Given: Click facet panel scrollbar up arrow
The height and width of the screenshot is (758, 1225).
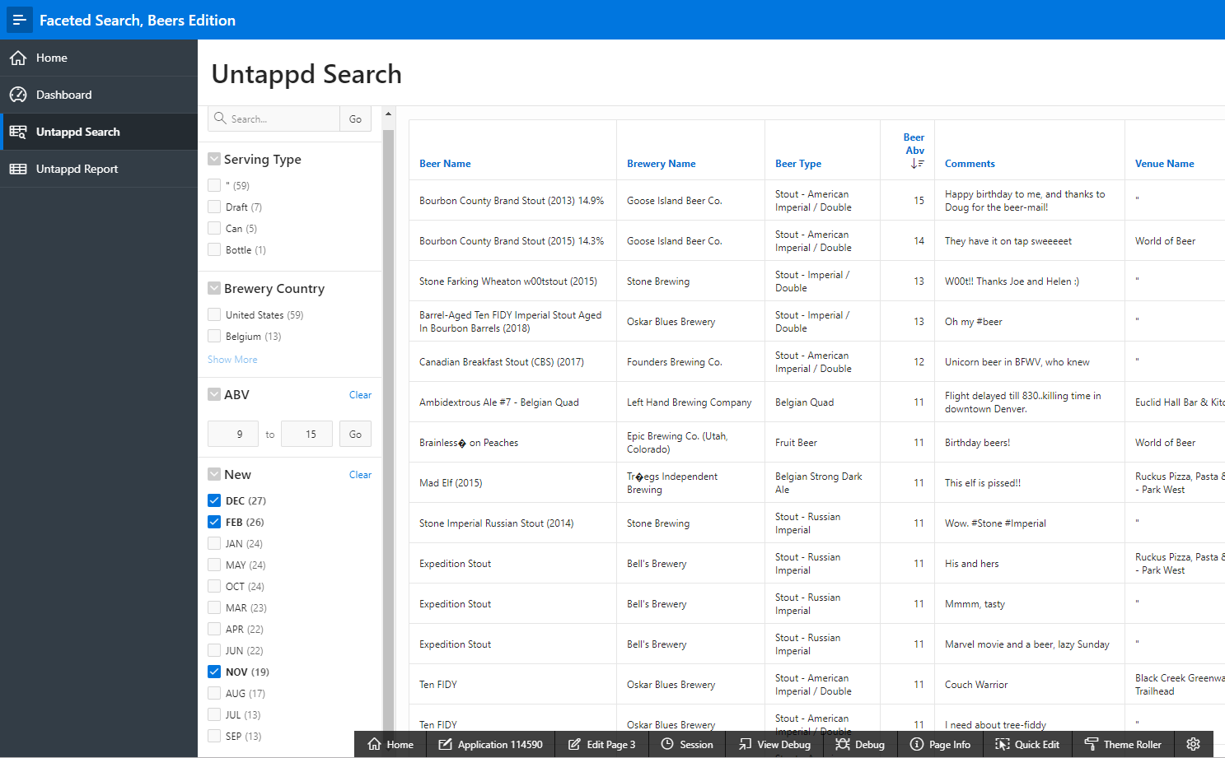Looking at the screenshot, I should click(x=388, y=114).
